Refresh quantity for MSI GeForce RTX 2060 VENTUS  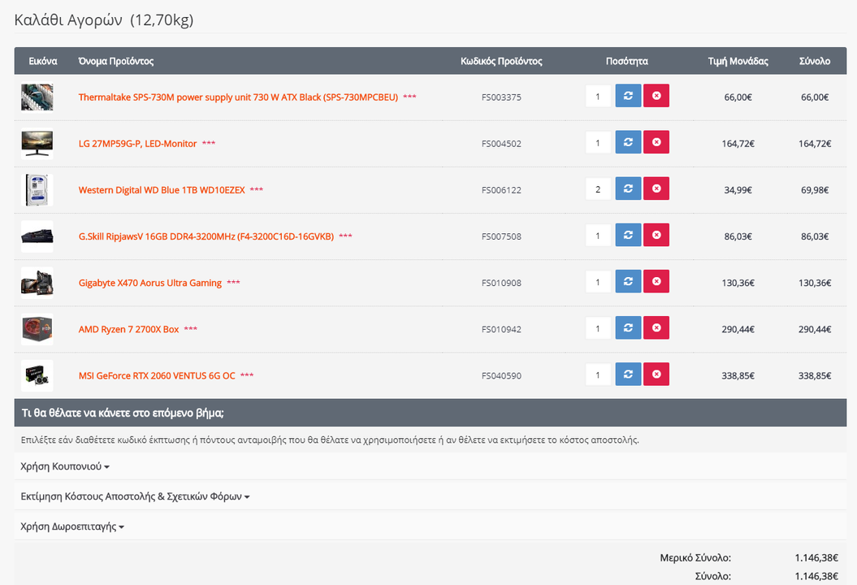click(628, 375)
